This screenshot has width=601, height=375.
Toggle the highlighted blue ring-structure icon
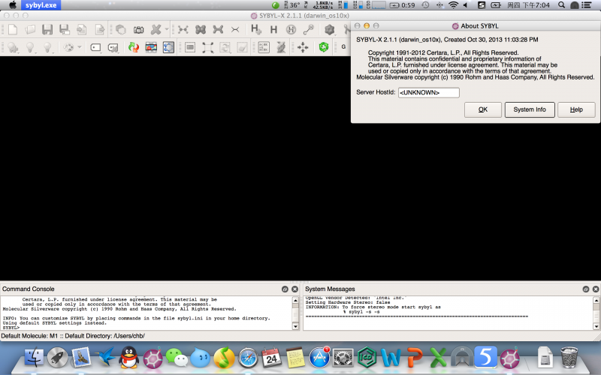pyautogui.click(x=168, y=47)
